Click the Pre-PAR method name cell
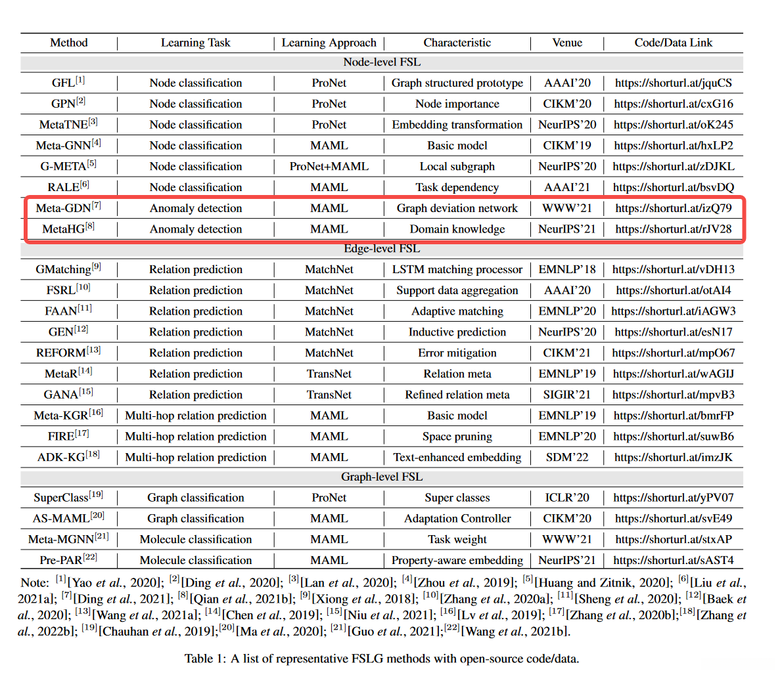Image resolution: width=782 pixels, height=675 pixels. click(68, 560)
